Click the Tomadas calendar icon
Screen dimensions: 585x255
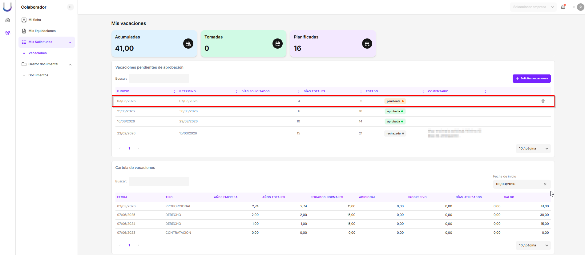tap(277, 44)
